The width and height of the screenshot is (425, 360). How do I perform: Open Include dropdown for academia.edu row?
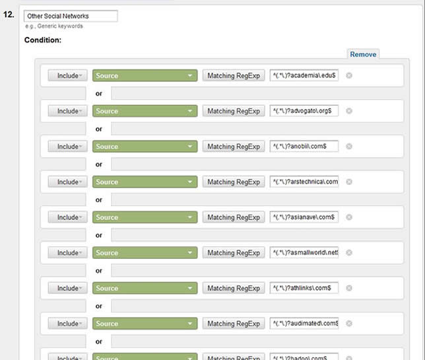pyautogui.click(x=68, y=75)
